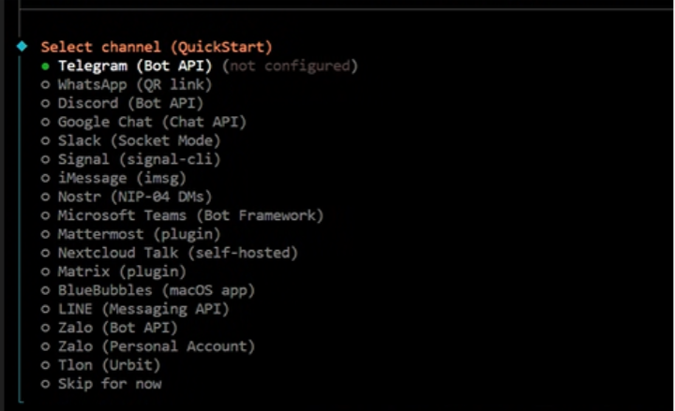The width and height of the screenshot is (675, 411).
Task: Choose the Skip for now option
Action: coord(109,384)
